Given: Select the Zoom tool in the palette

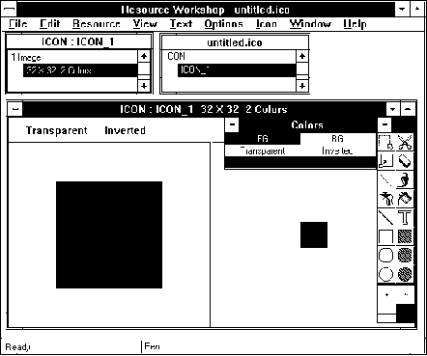Looking at the screenshot, I should 385,161.
